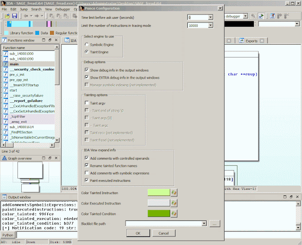Click the Functions window panel icon
The image size is (302, 245).
4,40
